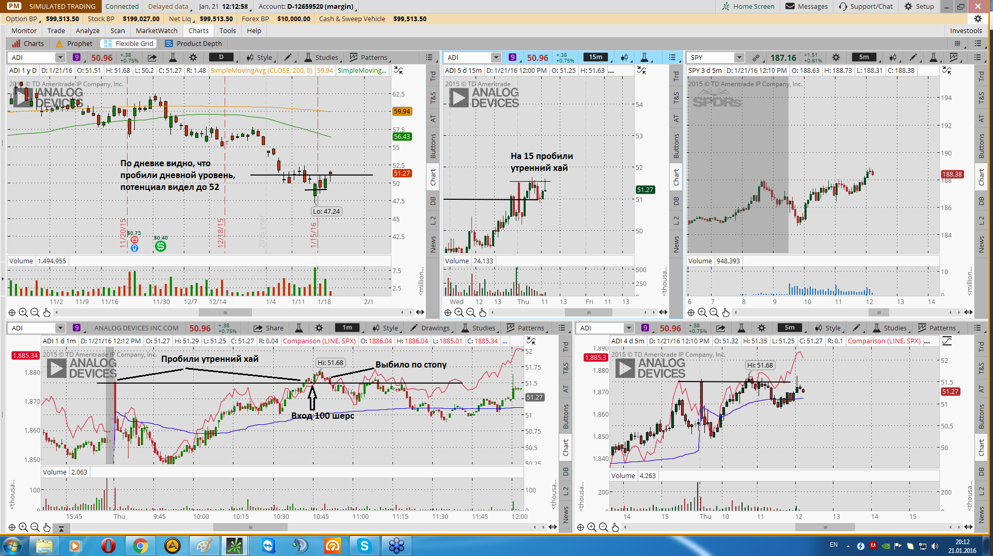Toggle News sidebar tab on SPY chart
The image size is (993, 556).
981,244
